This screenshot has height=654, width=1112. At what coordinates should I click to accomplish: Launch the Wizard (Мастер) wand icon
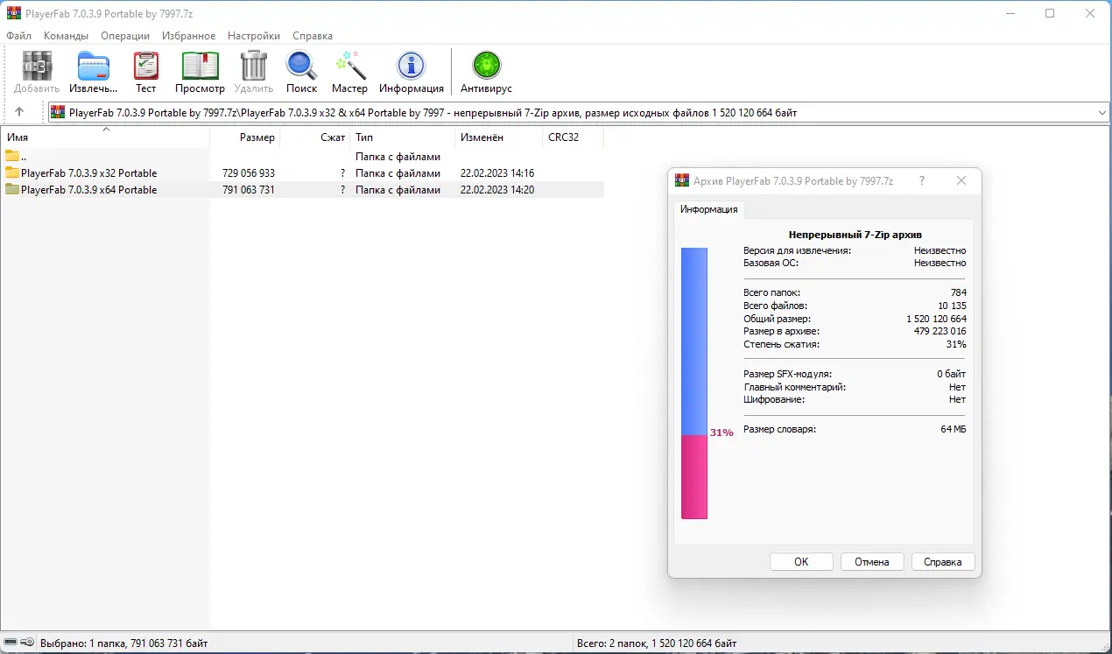(x=349, y=66)
